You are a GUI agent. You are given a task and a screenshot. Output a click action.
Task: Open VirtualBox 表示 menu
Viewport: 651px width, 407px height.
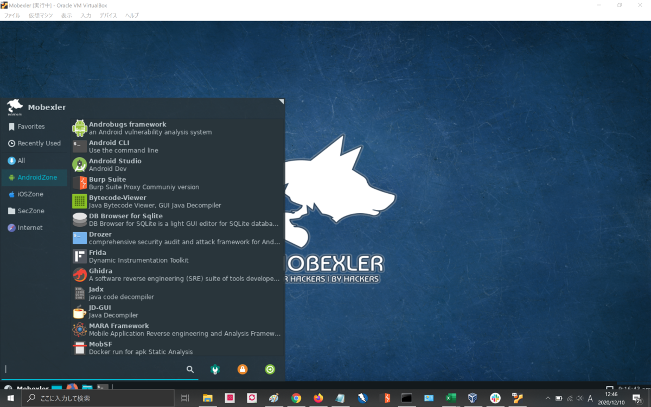(66, 16)
